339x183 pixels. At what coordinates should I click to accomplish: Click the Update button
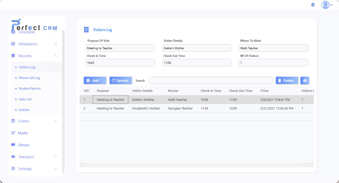(x=121, y=81)
